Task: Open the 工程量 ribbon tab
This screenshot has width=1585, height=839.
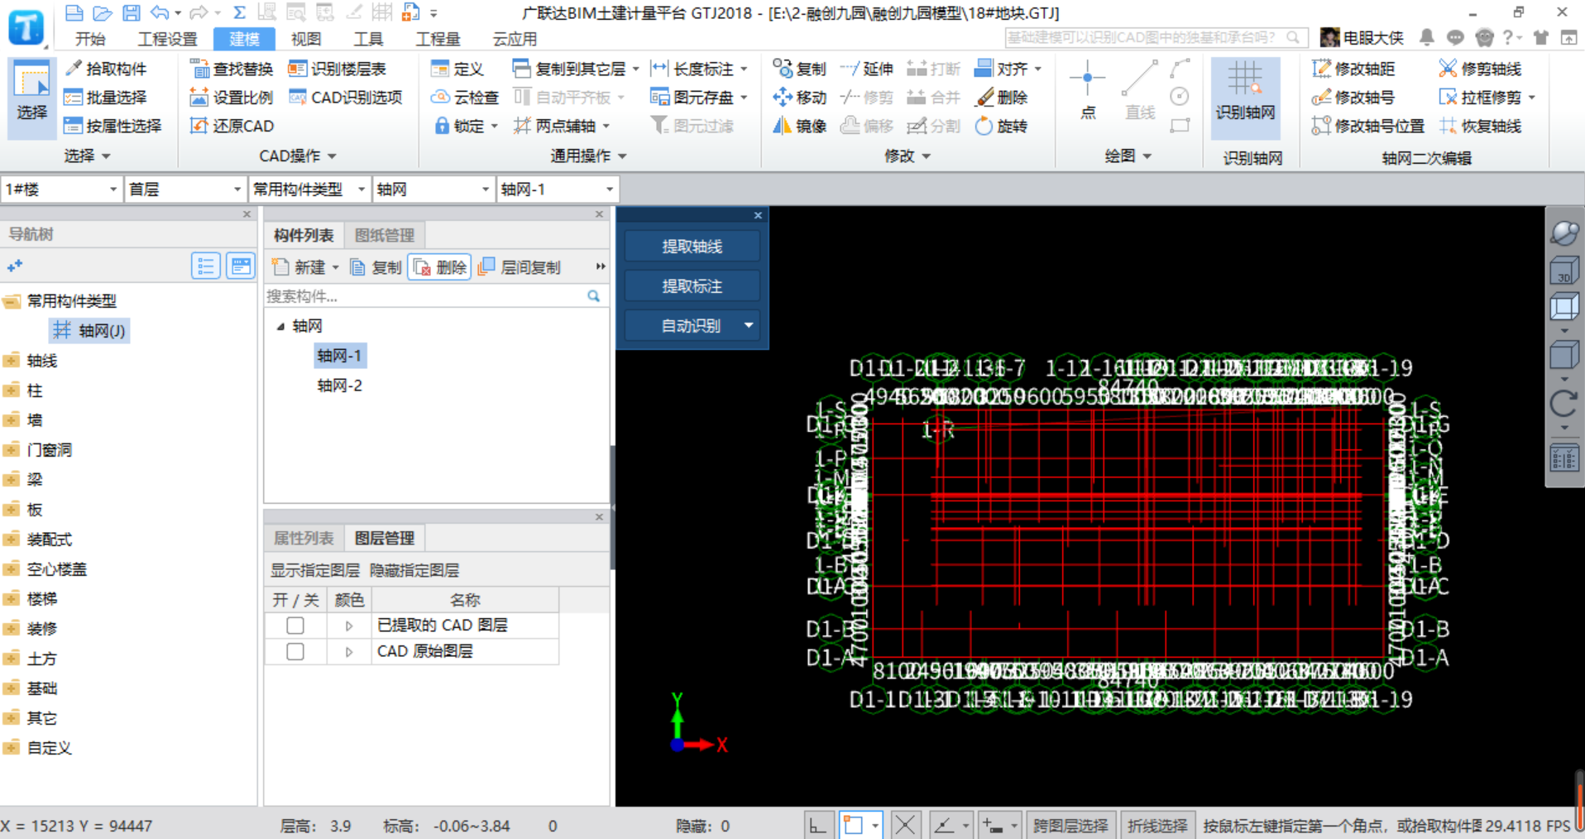Action: (438, 39)
